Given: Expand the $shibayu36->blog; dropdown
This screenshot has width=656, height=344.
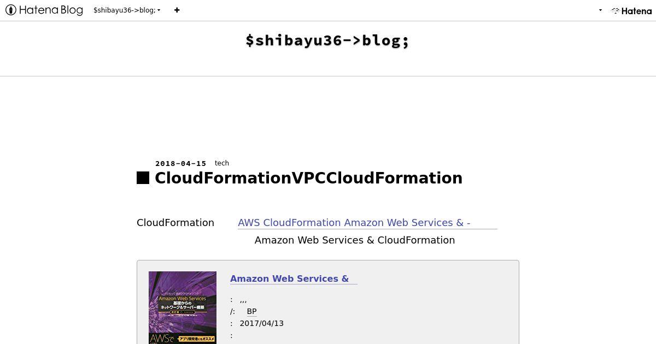Looking at the screenshot, I should pos(127,10).
